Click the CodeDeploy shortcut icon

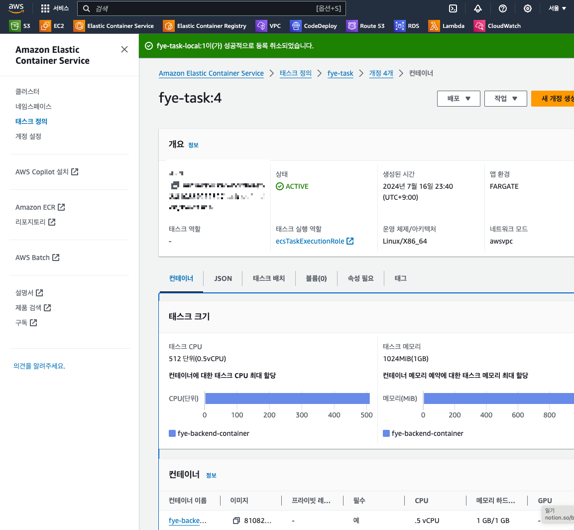(295, 25)
